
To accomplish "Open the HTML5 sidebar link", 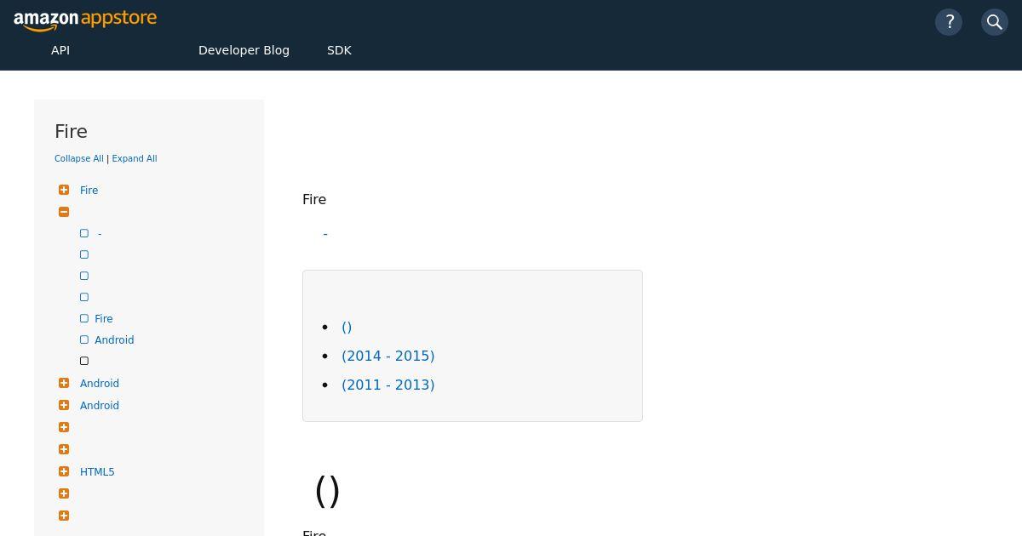I will [97, 472].
